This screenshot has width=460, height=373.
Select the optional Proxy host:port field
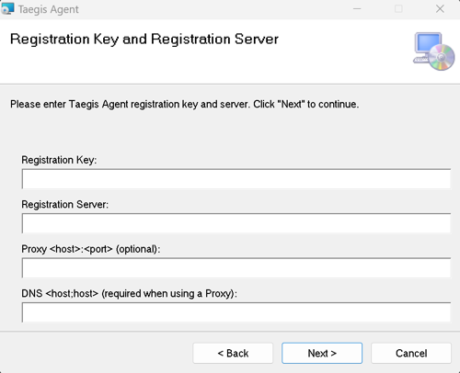236,267
